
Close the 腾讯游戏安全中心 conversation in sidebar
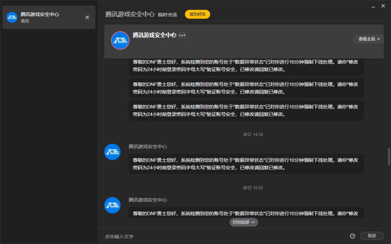[x=87, y=17]
